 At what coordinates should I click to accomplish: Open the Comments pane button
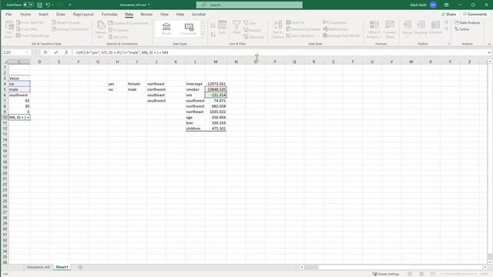coord(475,15)
